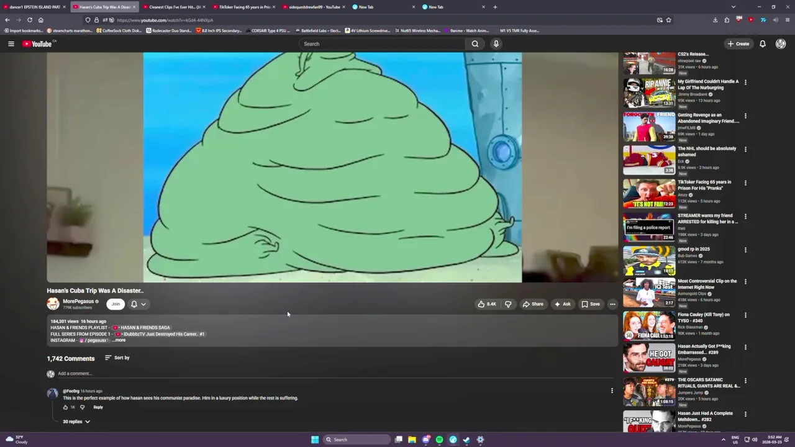The width and height of the screenshot is (795, 447).
Task: Open MorePegasus channel avatar
Action: pos(53,304)
